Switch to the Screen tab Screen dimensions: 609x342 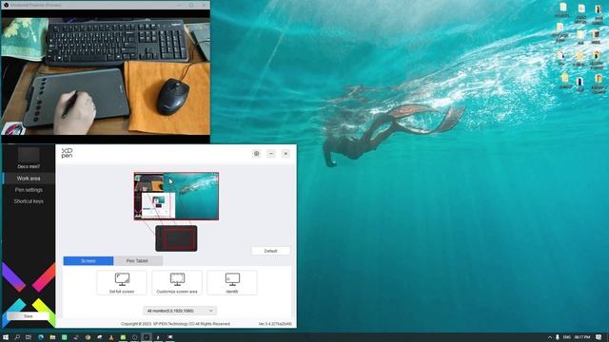88,261
